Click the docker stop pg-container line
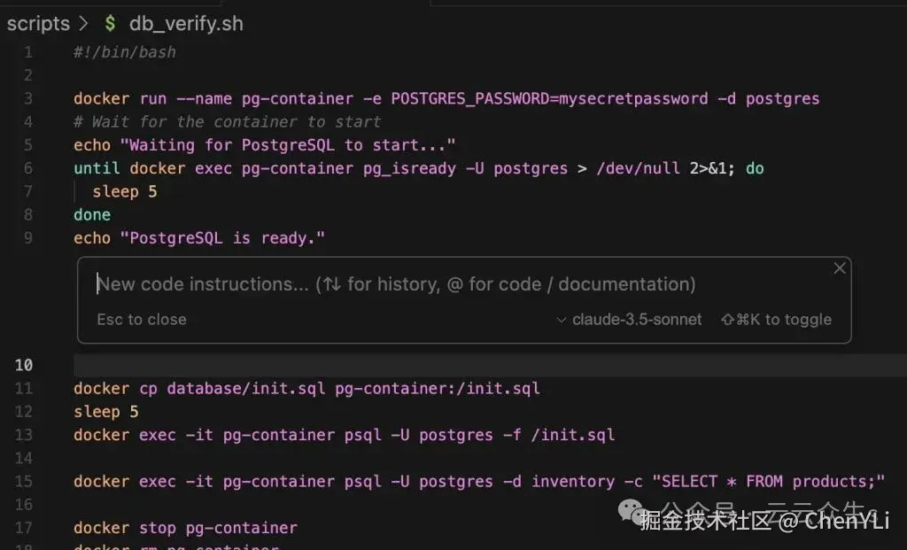Image resolution: width=907 pixels, height=550 pixels. [x=183, y=527]
